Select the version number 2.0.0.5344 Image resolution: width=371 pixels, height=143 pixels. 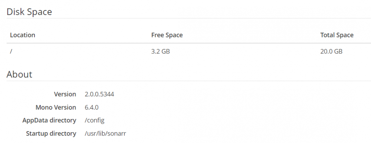click(99, 94)
